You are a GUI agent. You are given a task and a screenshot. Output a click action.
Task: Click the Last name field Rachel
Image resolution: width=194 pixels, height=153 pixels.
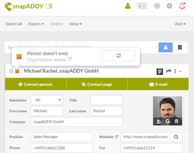[107, 111]
